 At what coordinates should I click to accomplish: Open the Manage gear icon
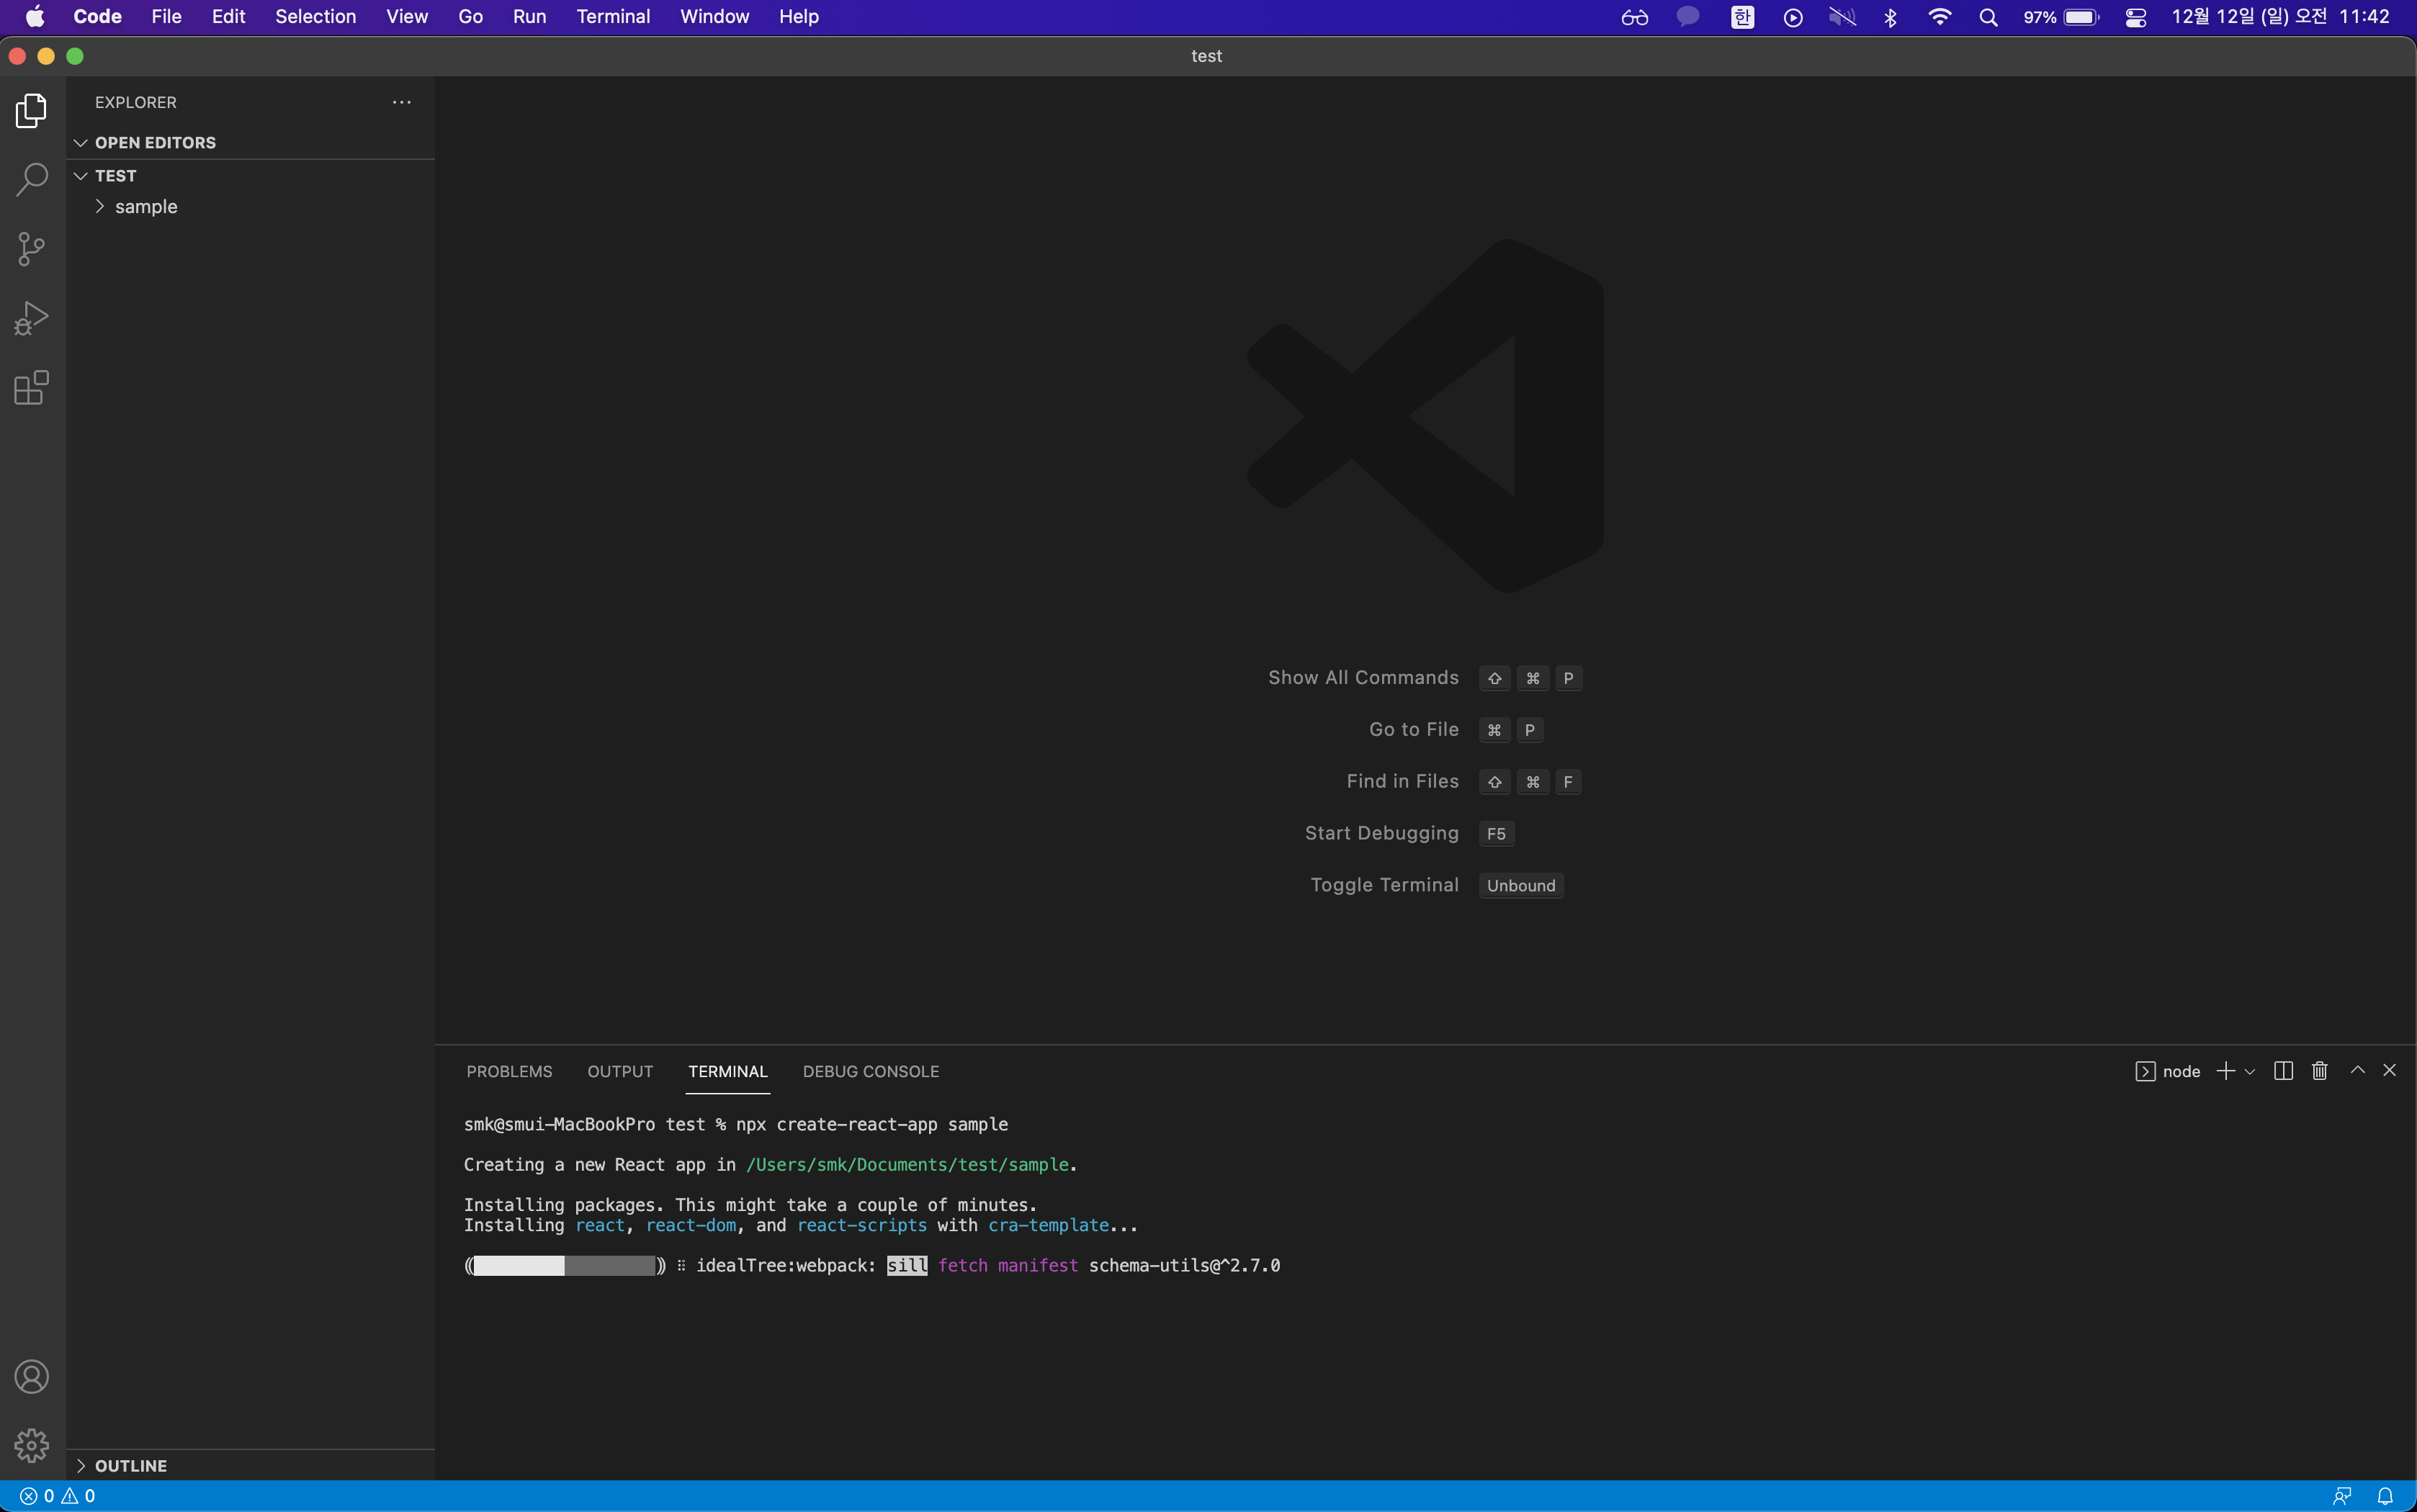(x=32, y=1445)
